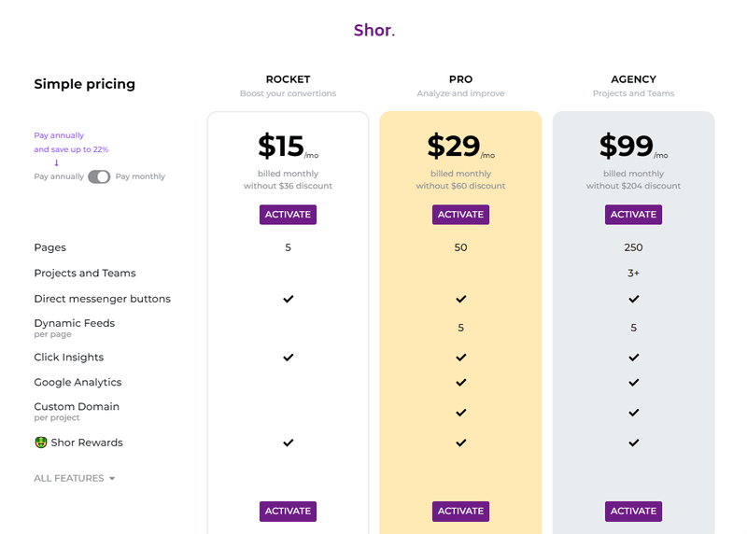Select the AGENCY plan heading
747x534 pixels.
[633, 79]
